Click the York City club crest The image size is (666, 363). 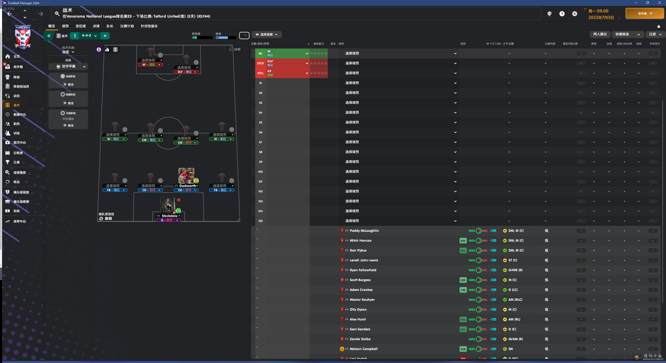click(23, 37)
